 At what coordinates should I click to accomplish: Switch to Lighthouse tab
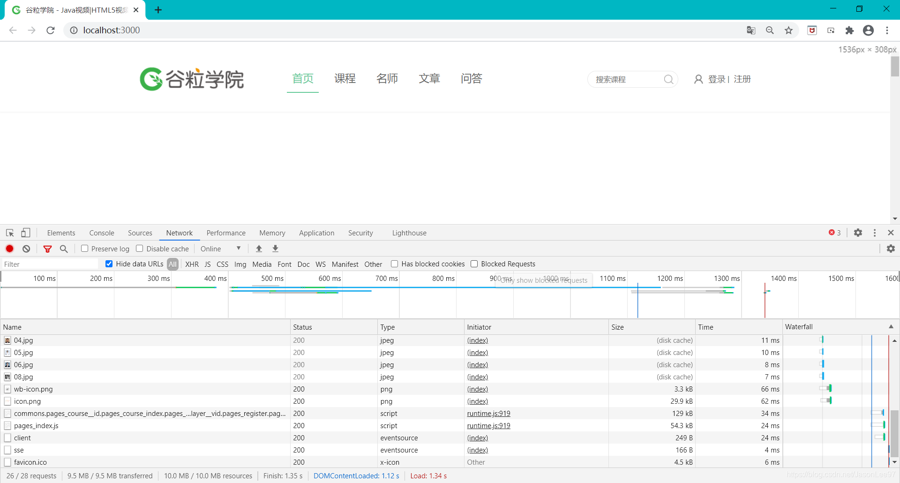[x=409, y=233]
